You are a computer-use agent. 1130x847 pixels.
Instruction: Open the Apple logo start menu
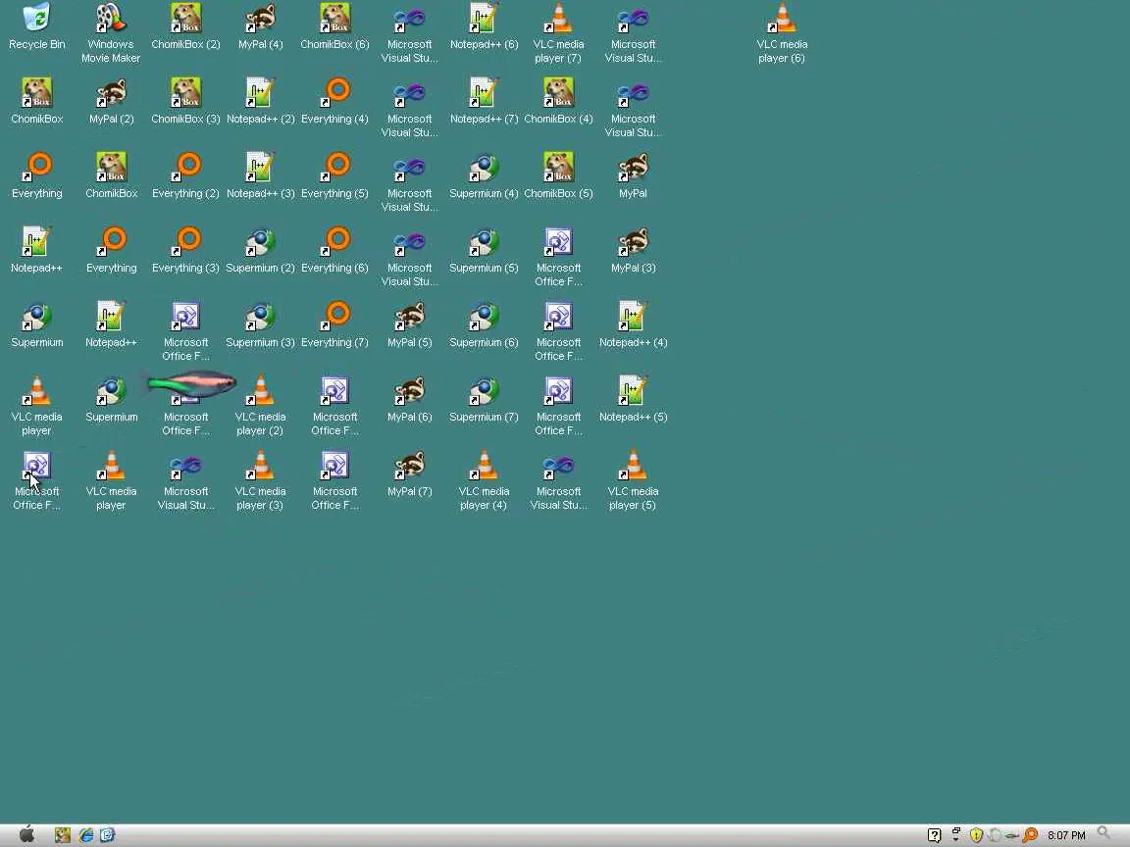pos(27,835)
